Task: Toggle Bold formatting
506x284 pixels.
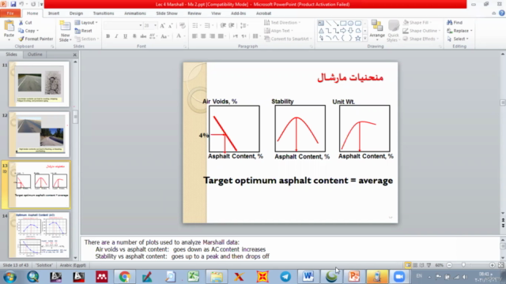Action: click(x=108, y=36)
